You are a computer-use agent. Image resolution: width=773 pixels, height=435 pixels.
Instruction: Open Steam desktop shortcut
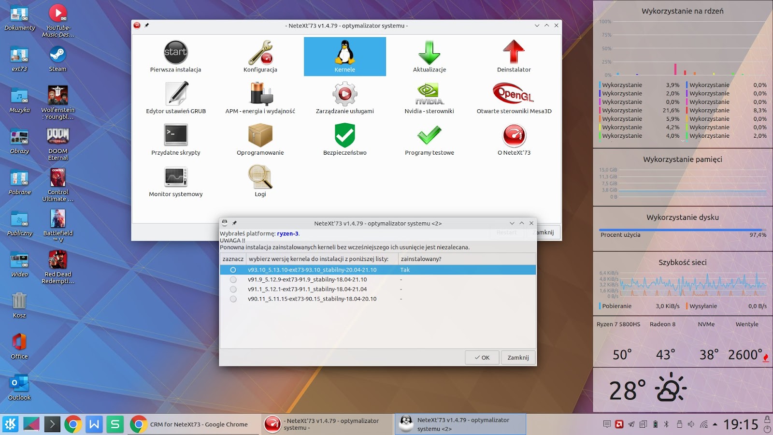pos(58,59)
